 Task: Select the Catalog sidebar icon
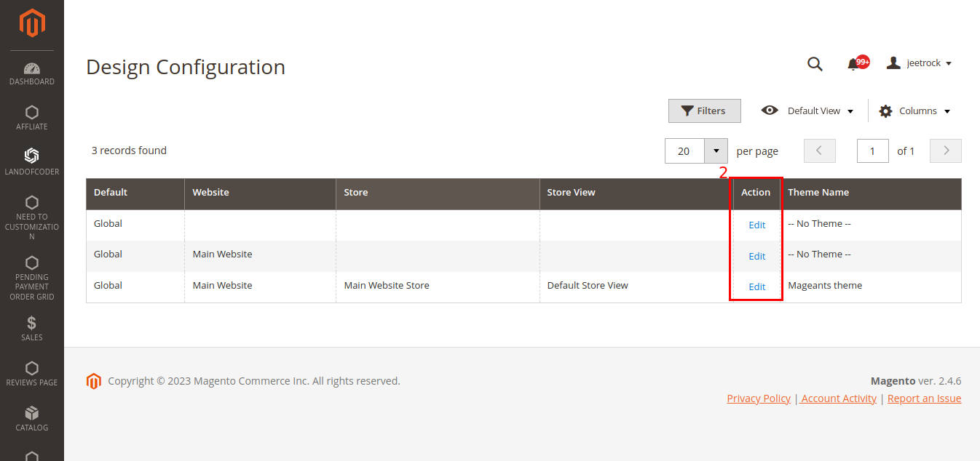(x=31, y=416)
